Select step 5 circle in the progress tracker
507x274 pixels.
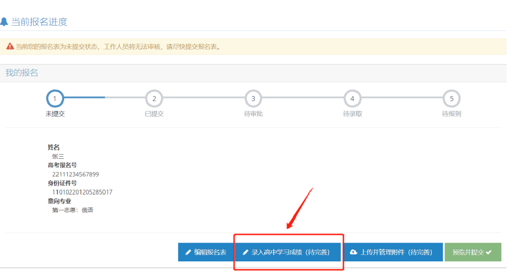coord(451,98)
